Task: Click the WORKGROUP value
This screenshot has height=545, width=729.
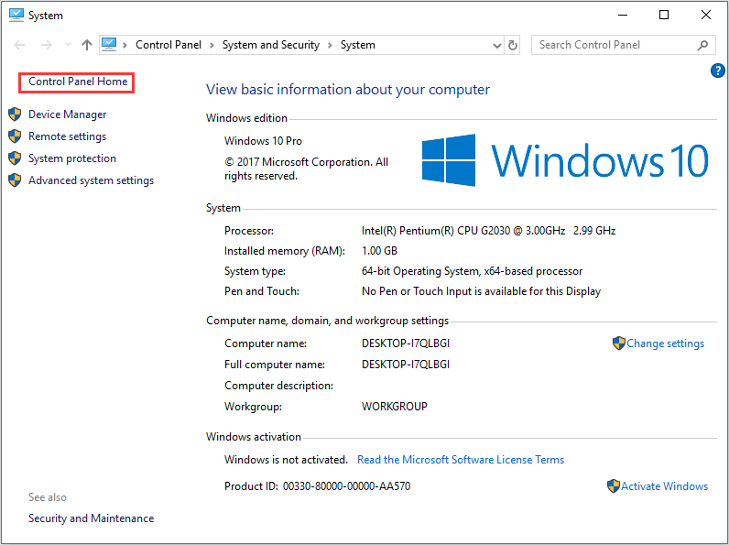Action: [394, 407]
